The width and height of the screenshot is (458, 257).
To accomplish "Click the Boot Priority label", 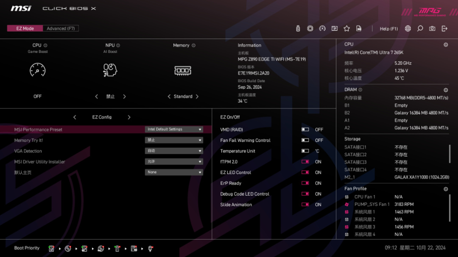I will [x=27, y=248].
